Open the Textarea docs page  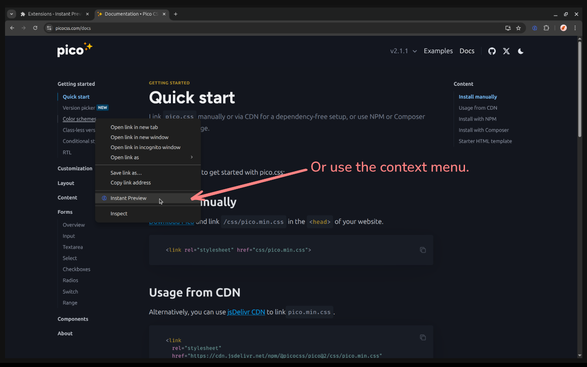coord(73,247)
